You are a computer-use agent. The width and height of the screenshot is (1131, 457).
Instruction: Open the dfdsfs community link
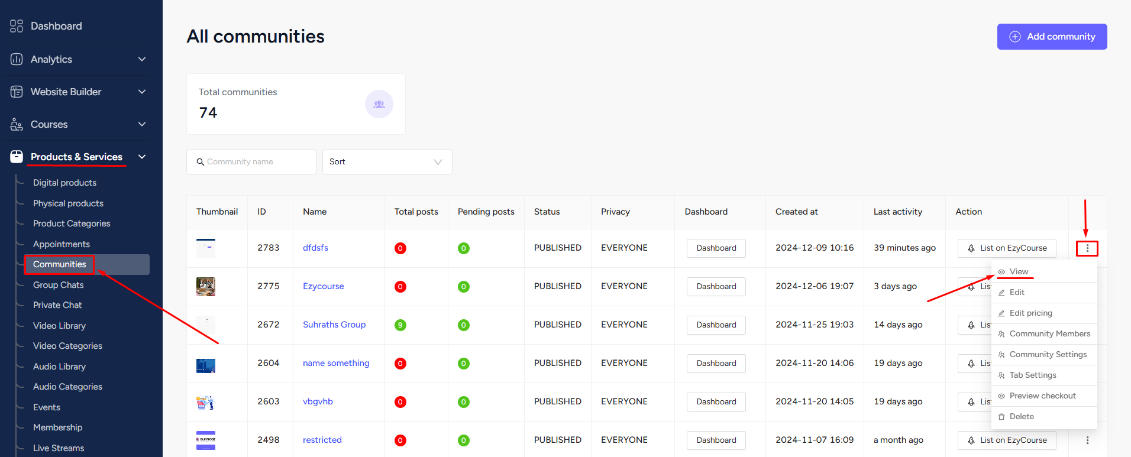point(315,248)
